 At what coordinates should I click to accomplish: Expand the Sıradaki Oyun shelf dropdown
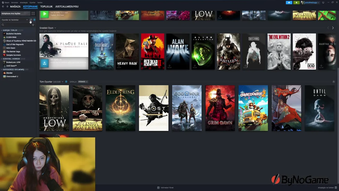[x=55, y=28]
